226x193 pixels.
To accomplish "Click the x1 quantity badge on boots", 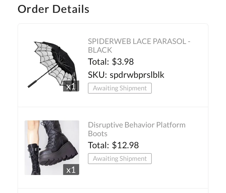I will tap(71, 170).
